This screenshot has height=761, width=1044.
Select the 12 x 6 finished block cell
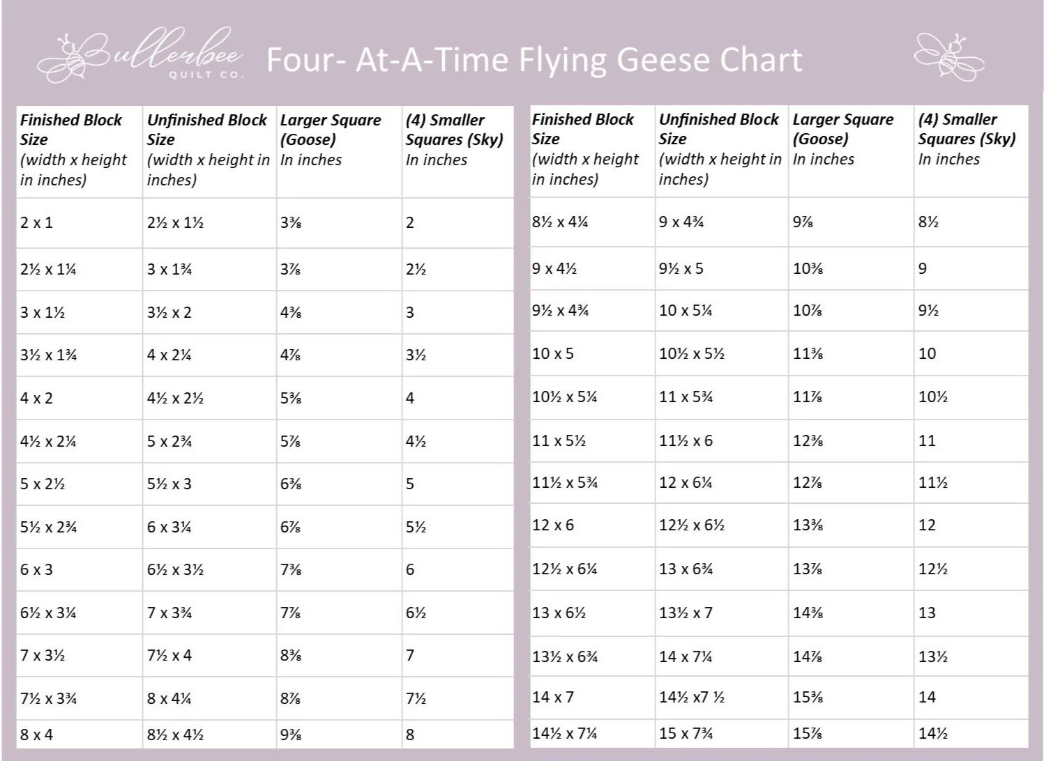(592, 525)
